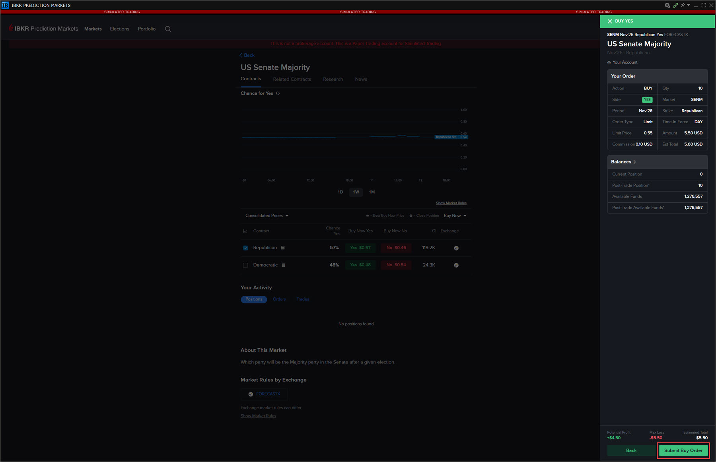Open the search magnifier icon
The width and height of the screenshot is (716, 462).
168,29
